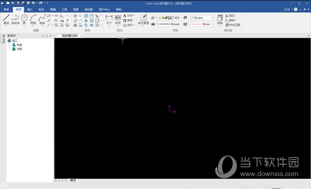Click the 粘贴 paste icon
This screenshot has width=311, height=189.
pyautogui.click(x=220, y=20)
